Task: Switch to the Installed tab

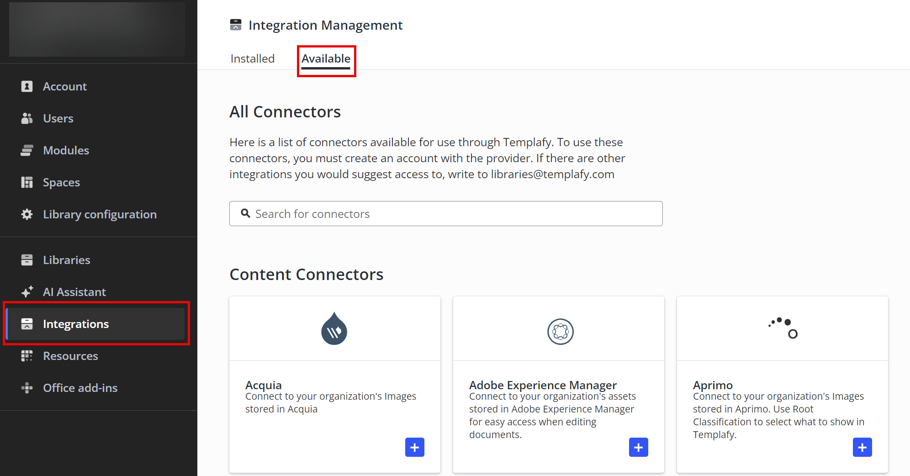Action: pyautogui.click(x=253, y=58)
